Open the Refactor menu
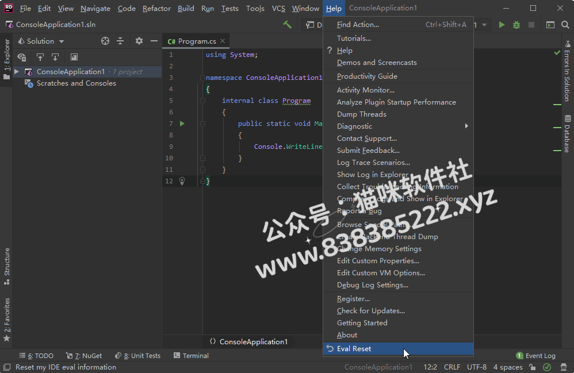 click(156, 8)
